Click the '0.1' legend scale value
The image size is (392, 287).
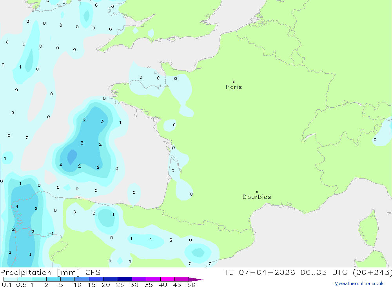click(7, 285)
